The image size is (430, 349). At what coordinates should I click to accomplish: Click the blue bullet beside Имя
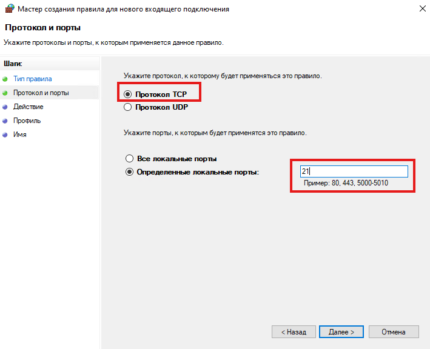coord(5,135)
